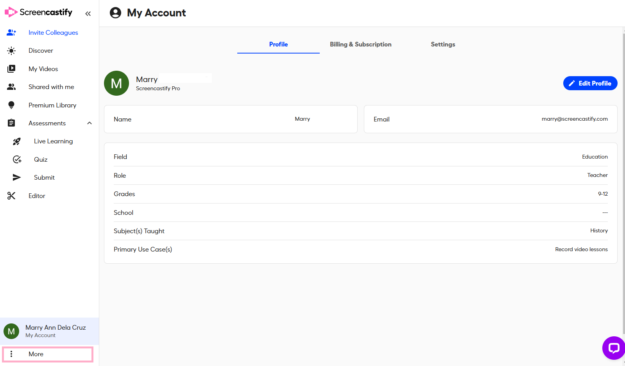Screen dimensions: 625x366
Task: Click the More three-dots icon
Action: 11,354
